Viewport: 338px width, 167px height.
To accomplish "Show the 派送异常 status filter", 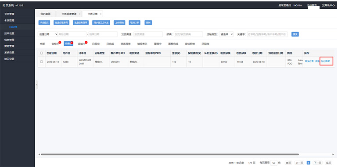I will click(x=126, y=44).
